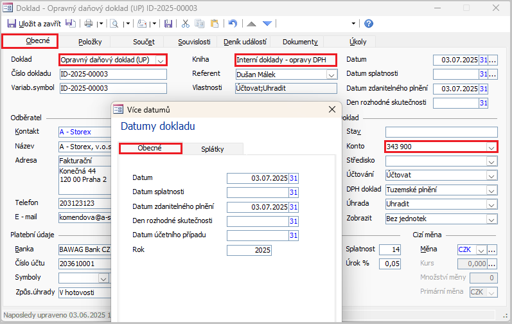This screenshot has width=512, height=324.
Task: Open calendar for Datum účetního případu
Action: [x=293, y=235]
